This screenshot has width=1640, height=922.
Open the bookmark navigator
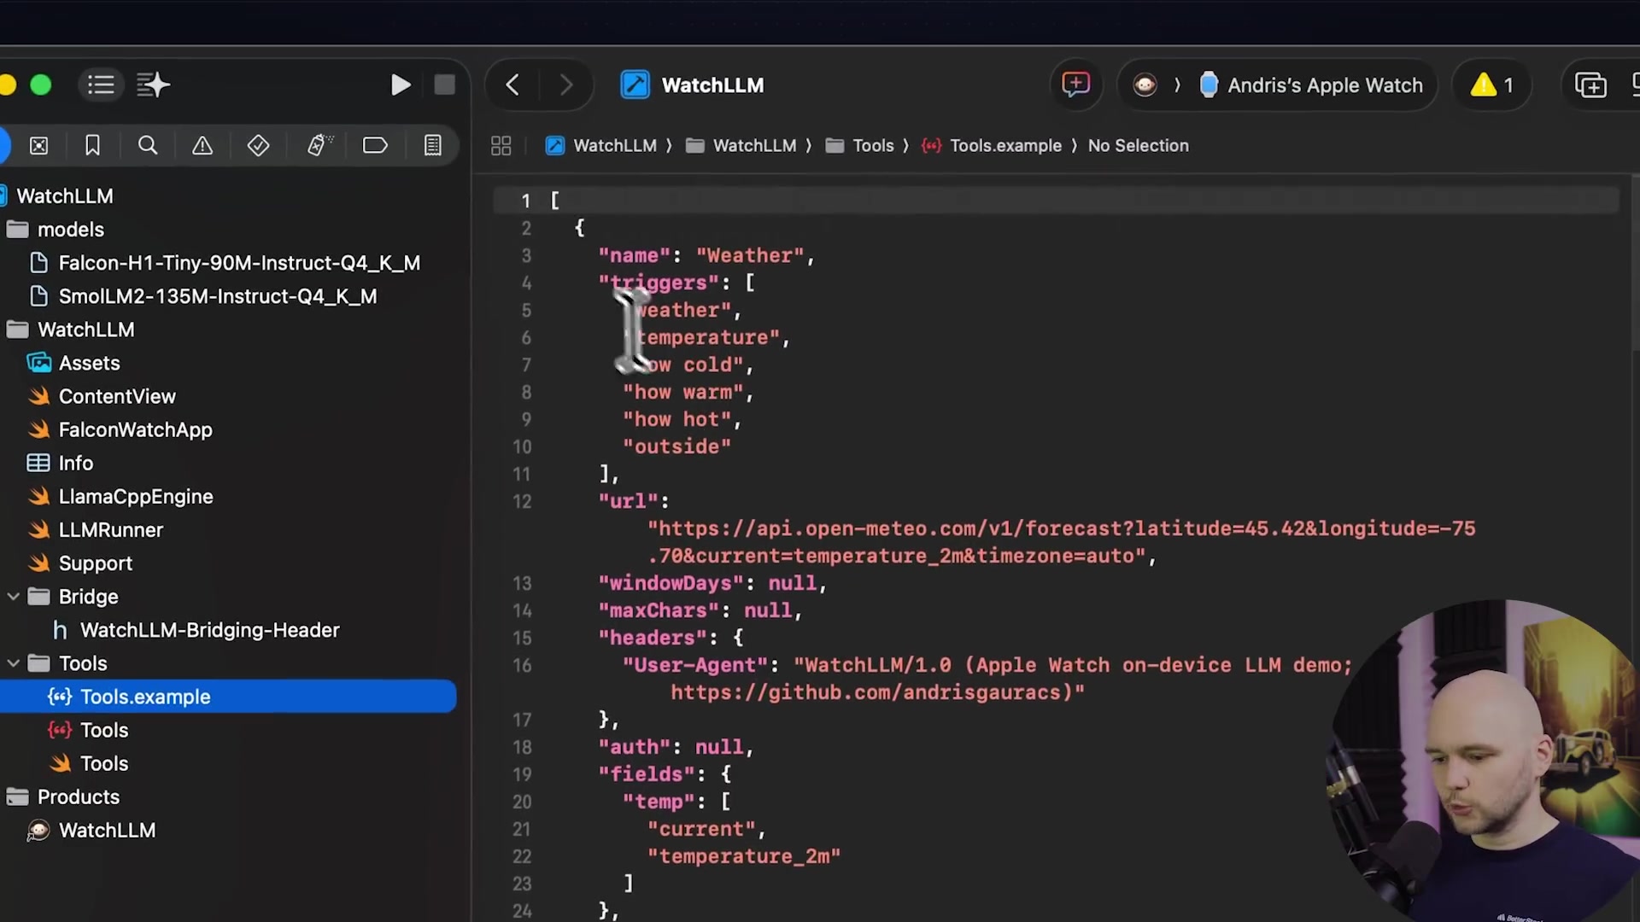(92, 146)
